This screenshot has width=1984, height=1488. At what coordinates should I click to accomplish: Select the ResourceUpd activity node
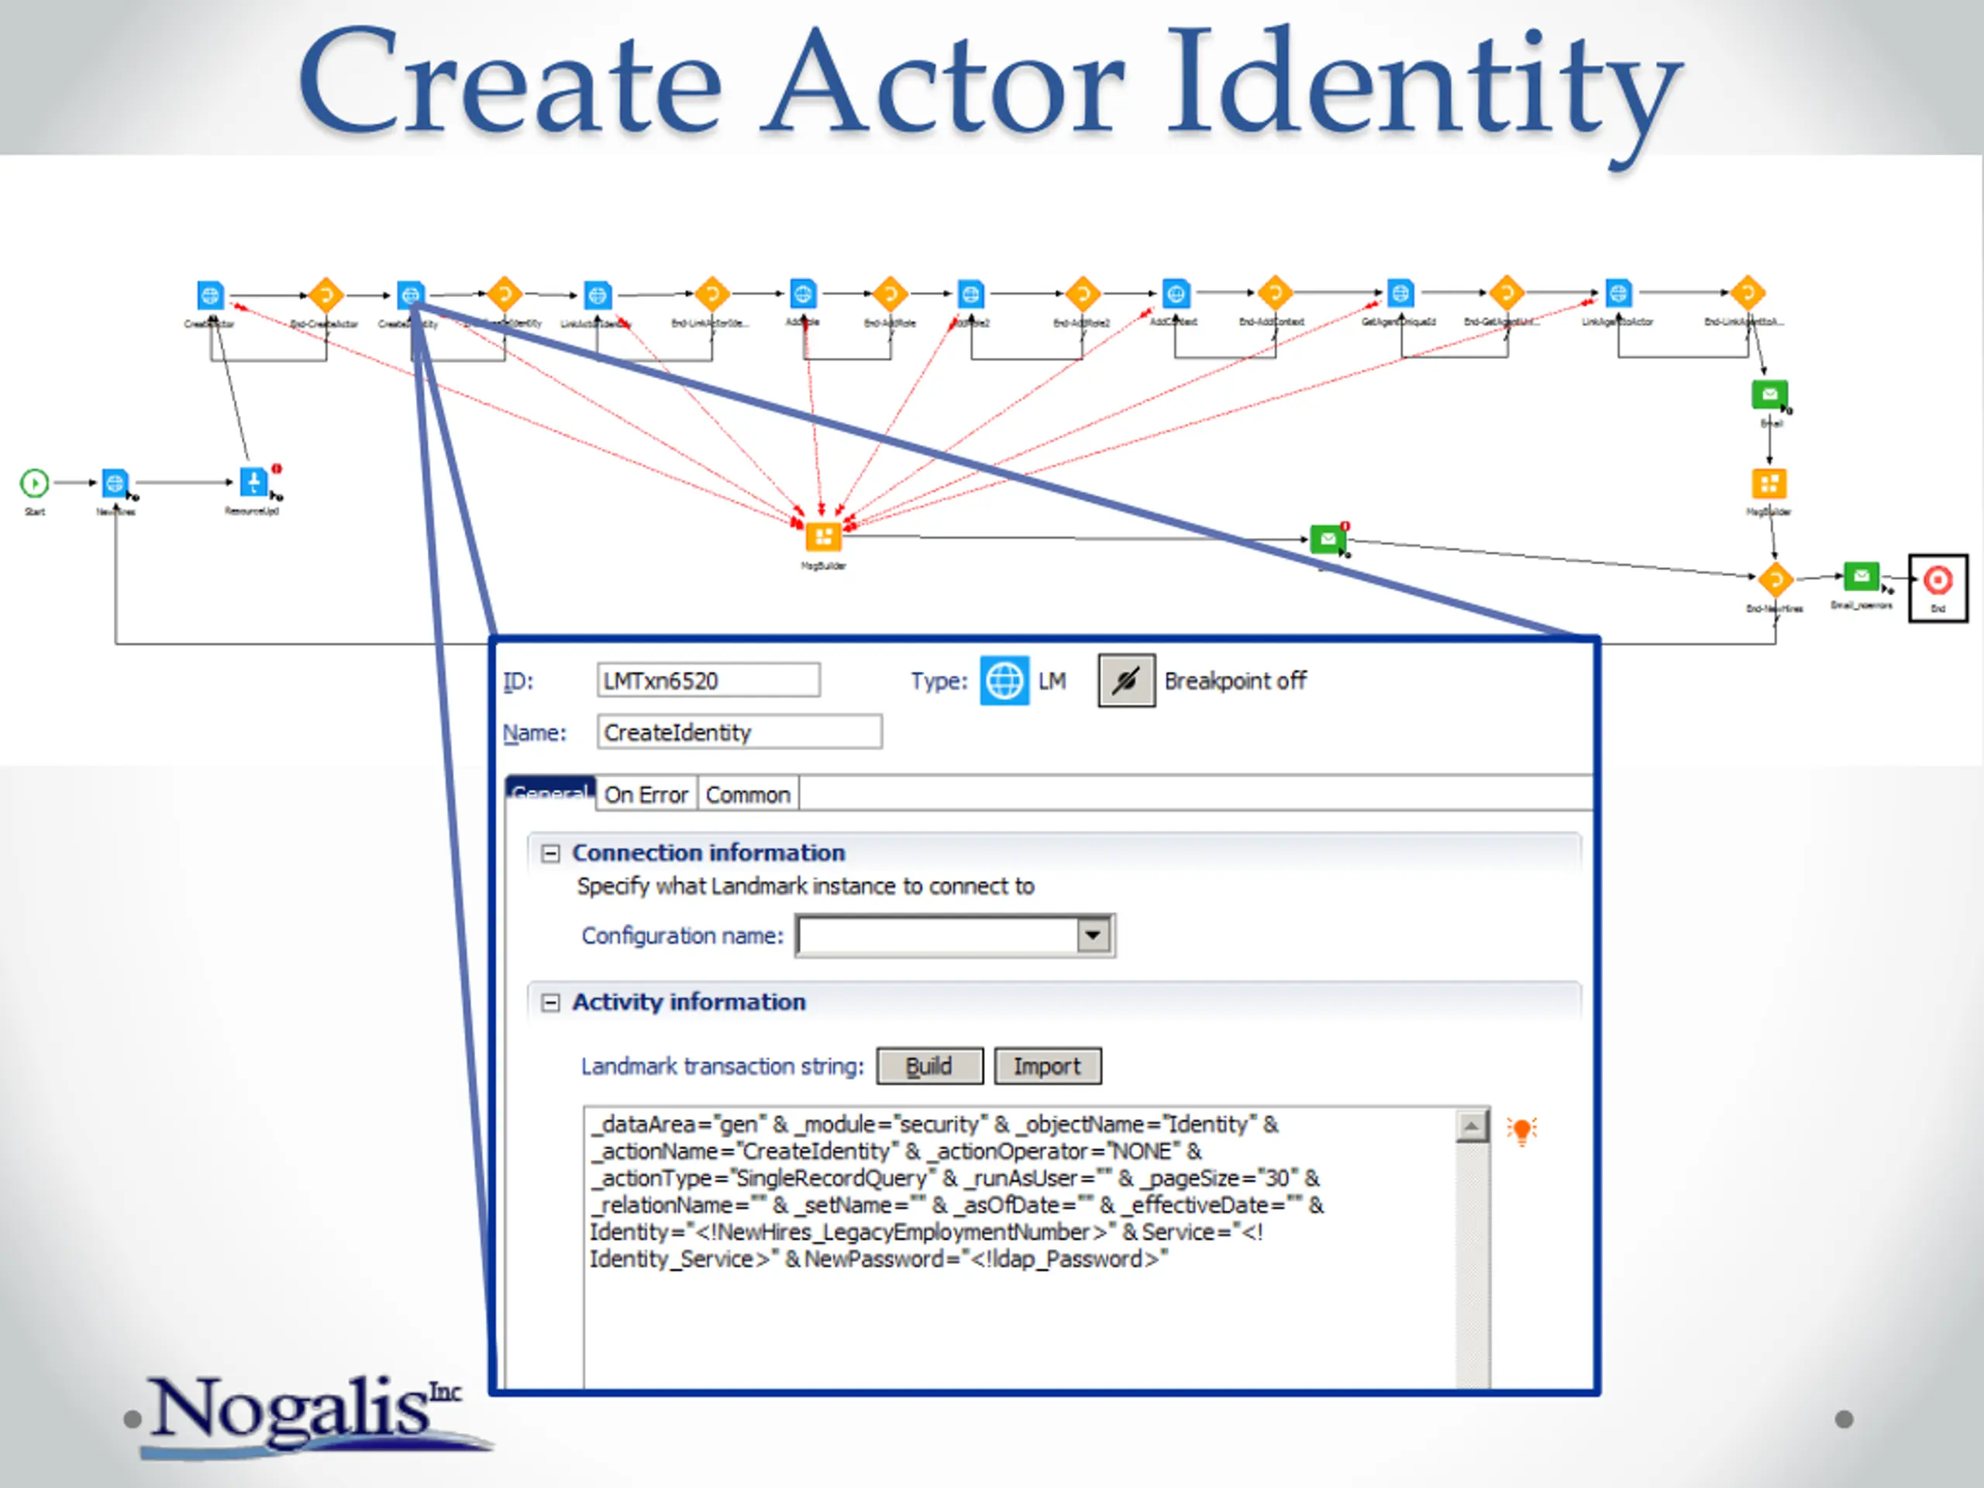pyautogui.click(x=254, y=481)
